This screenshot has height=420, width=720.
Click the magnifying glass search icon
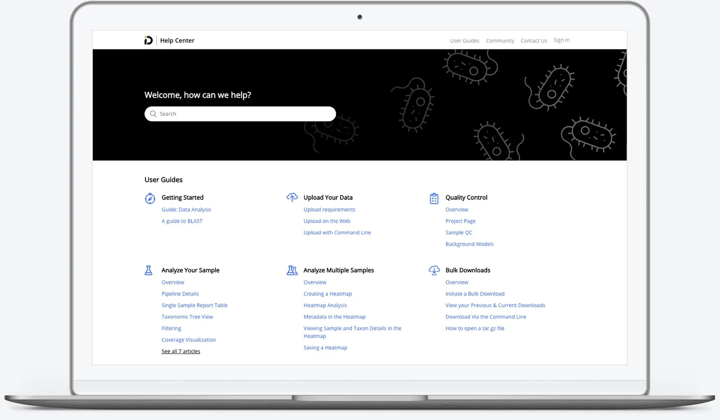[x=153, y=114]
